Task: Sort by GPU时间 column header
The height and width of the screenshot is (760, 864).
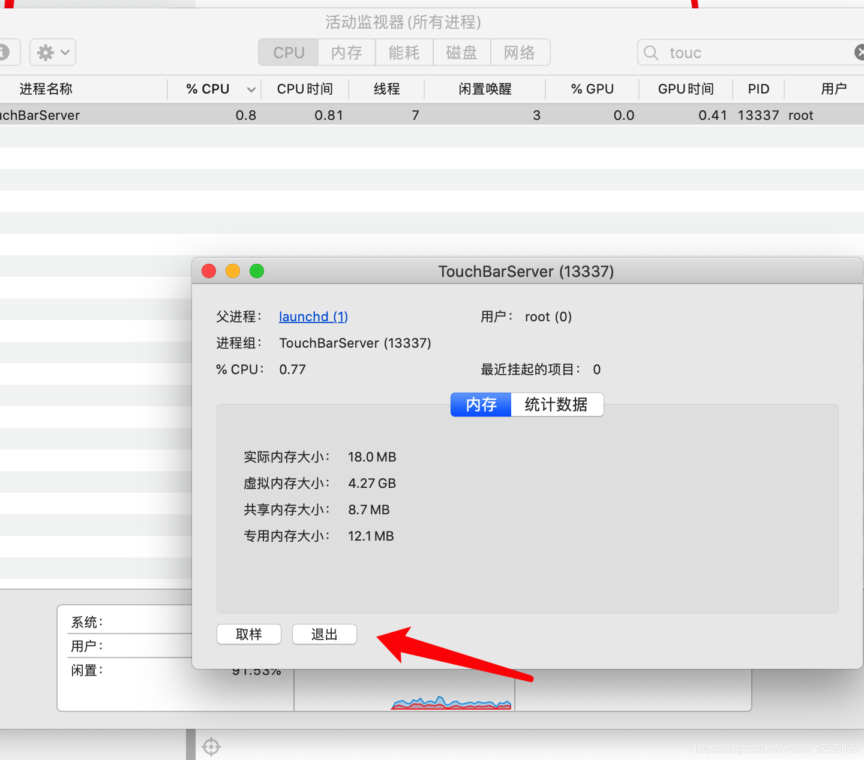Action: (x=686, y=89)
